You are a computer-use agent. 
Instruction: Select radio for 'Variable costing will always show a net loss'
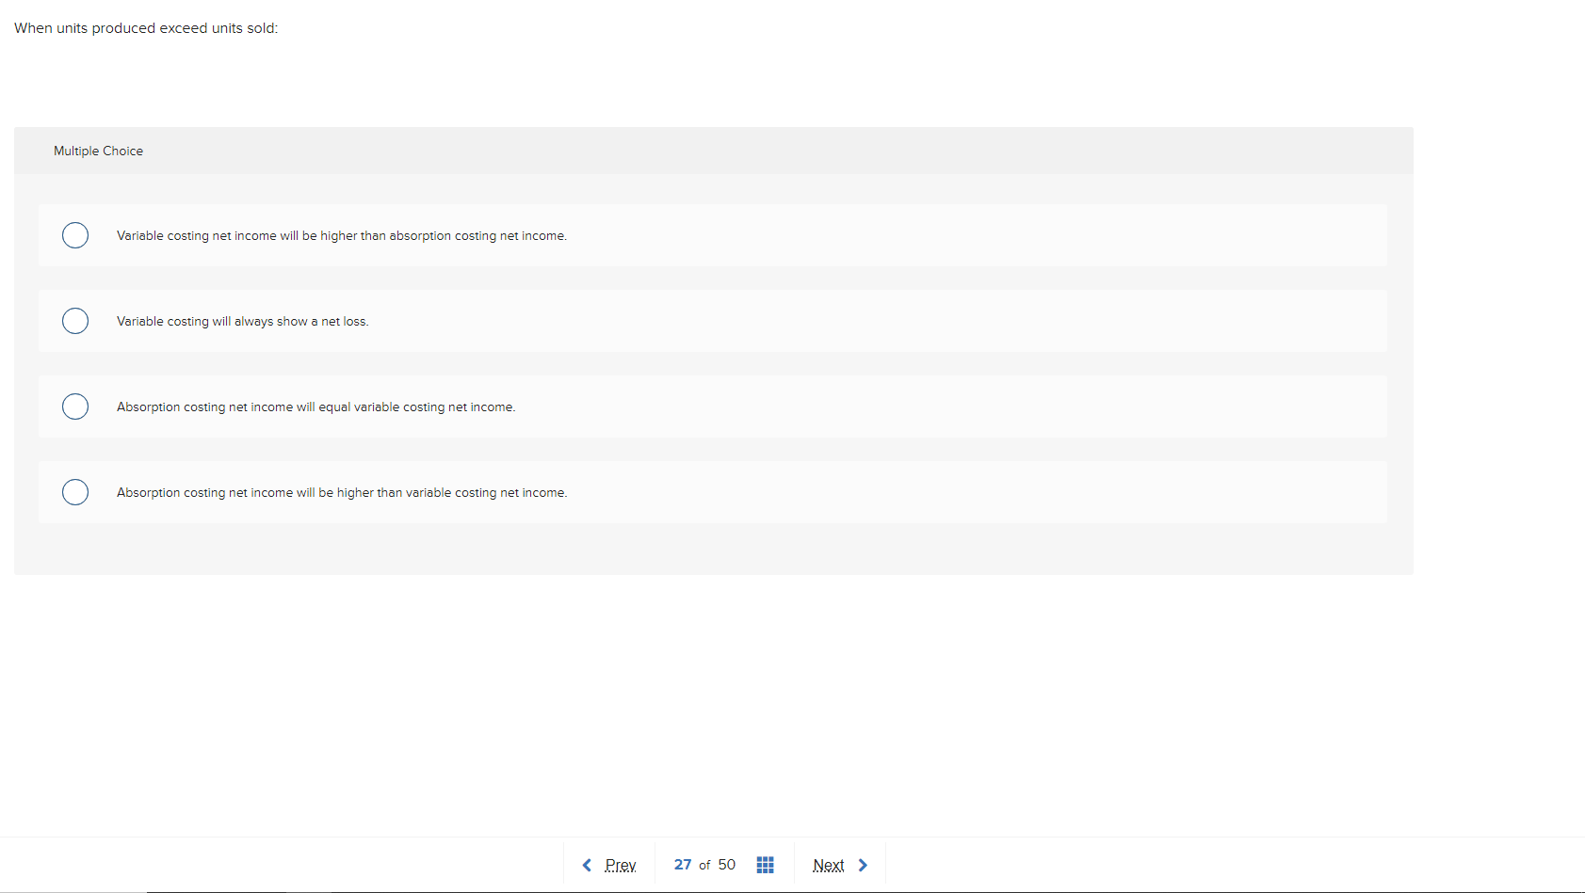point(75,321)
